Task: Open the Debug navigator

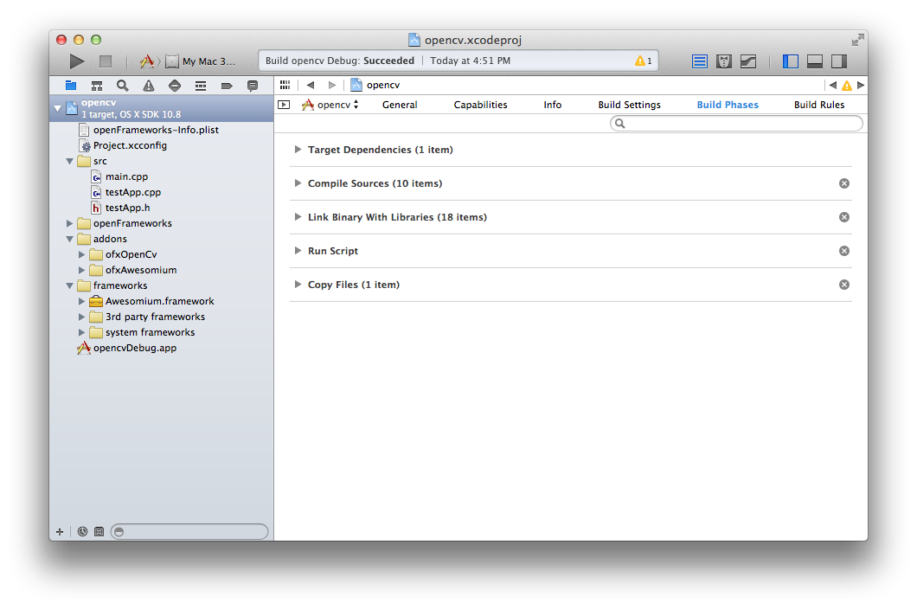Action: click(201, 86)
